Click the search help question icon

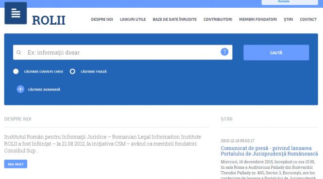click(x=224, y=52)
